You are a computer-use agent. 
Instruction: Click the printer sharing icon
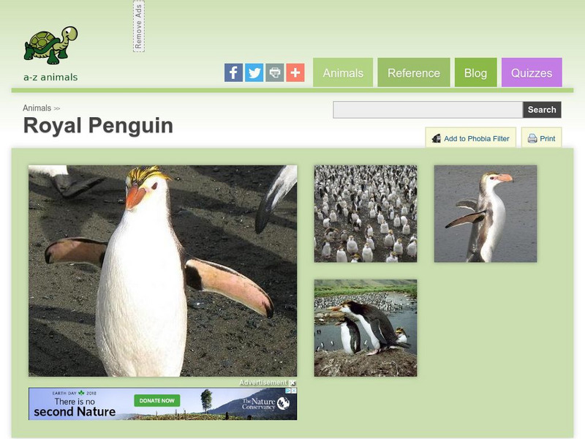(274, 71)
